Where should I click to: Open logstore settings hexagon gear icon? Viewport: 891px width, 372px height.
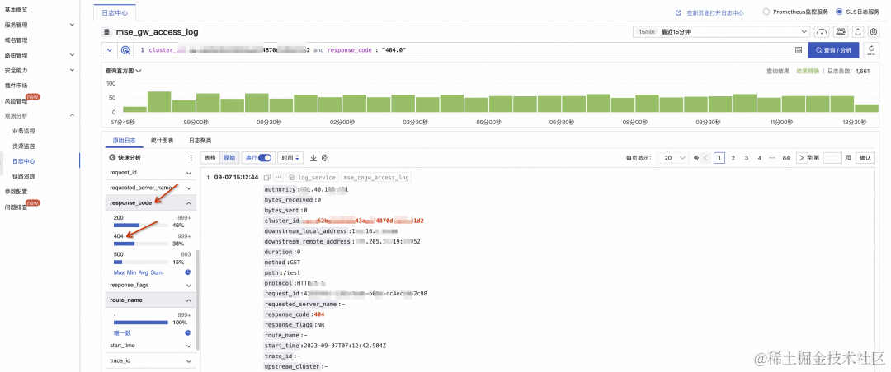pyautogui.click(x=874, y=32)
